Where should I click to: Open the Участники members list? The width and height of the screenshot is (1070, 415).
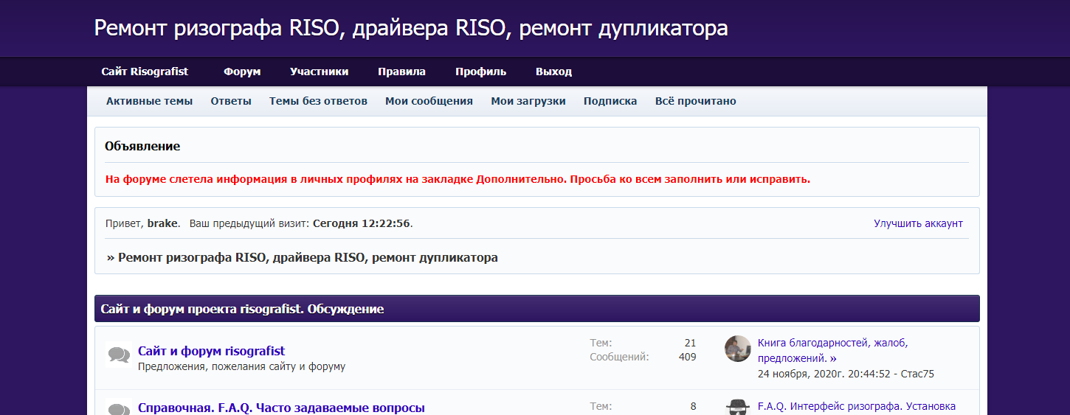tap(319, 72)
